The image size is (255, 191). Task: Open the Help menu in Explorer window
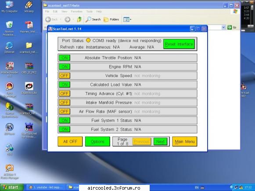(x=99, y=11)
